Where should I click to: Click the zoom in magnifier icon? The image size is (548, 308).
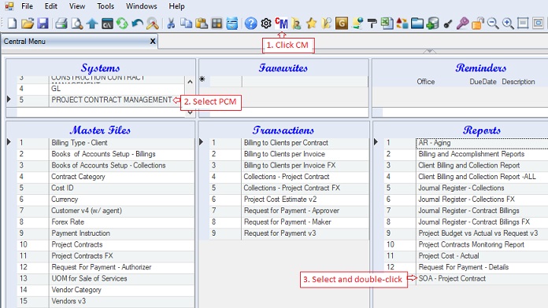(x=508, y=24)
